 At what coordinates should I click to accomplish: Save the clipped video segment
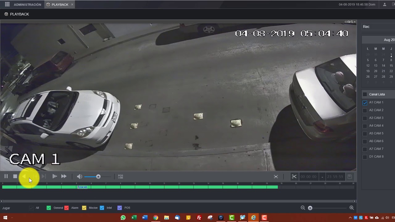coord(350,177)
